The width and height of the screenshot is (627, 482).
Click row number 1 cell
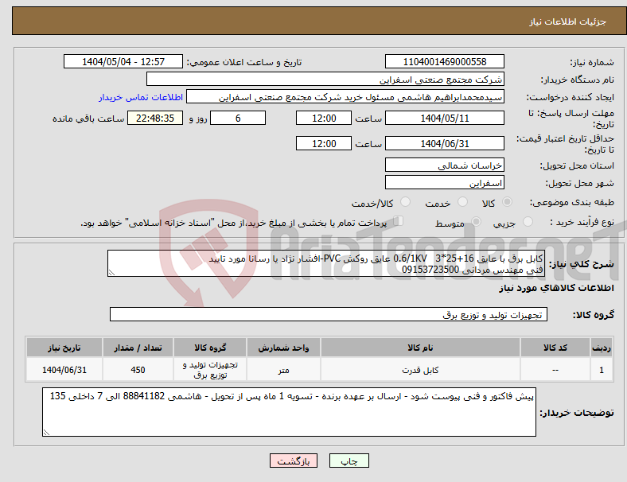pos(601,370)
